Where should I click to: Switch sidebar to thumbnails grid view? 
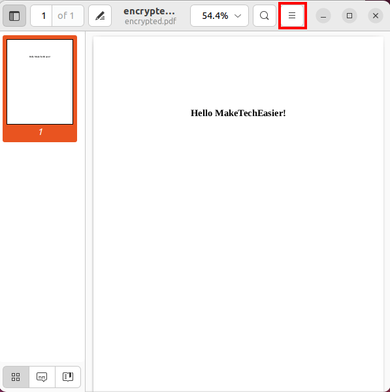pyautogui.click(x=16, y=377)
